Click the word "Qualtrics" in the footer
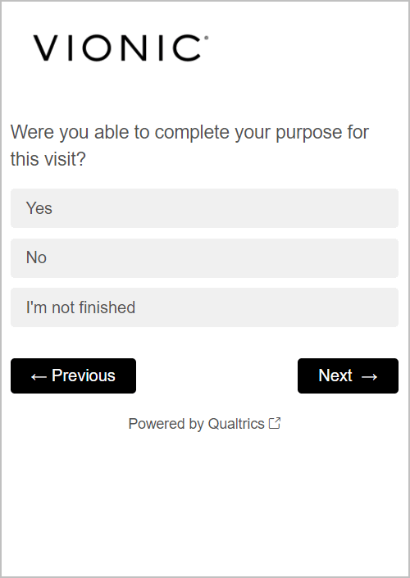The width and height of the screenshot is (410, 578). [236, 424]
